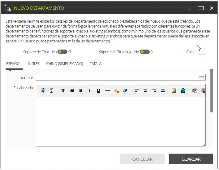Toggle bold formatting in Encabezado editor

[81, 91]
